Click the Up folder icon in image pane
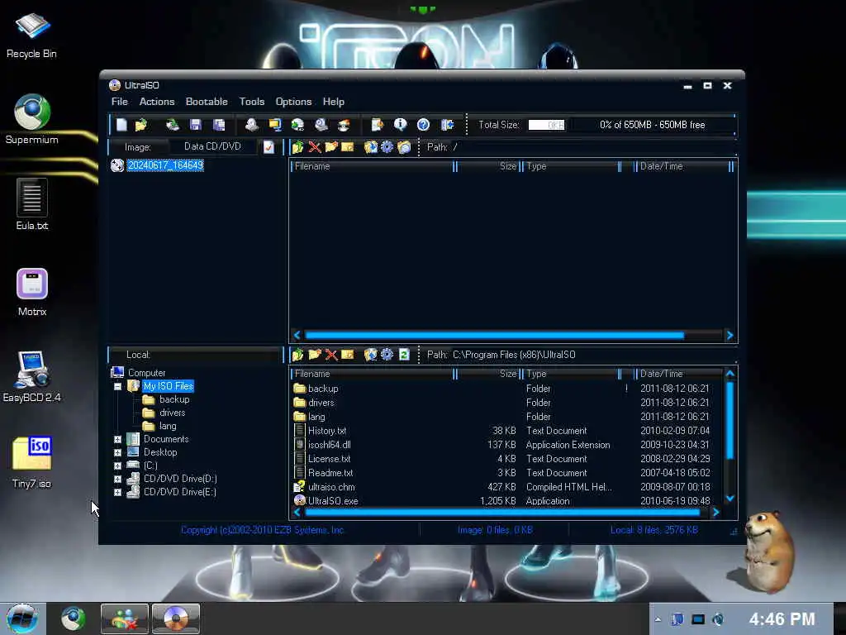The height and width of the screenshot is (635, 846). click(297, 147)
